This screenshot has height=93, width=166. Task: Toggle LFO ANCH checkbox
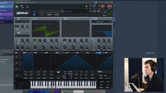coord(69,74)
